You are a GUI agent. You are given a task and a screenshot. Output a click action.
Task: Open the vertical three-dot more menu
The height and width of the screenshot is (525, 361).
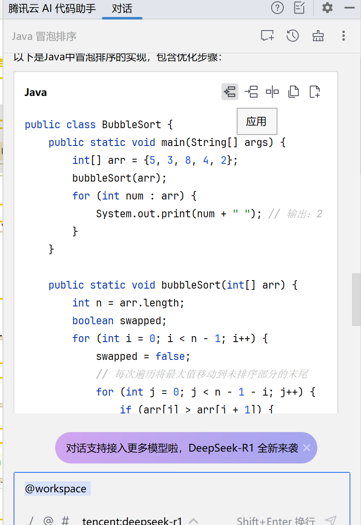(x=344, y=36)
